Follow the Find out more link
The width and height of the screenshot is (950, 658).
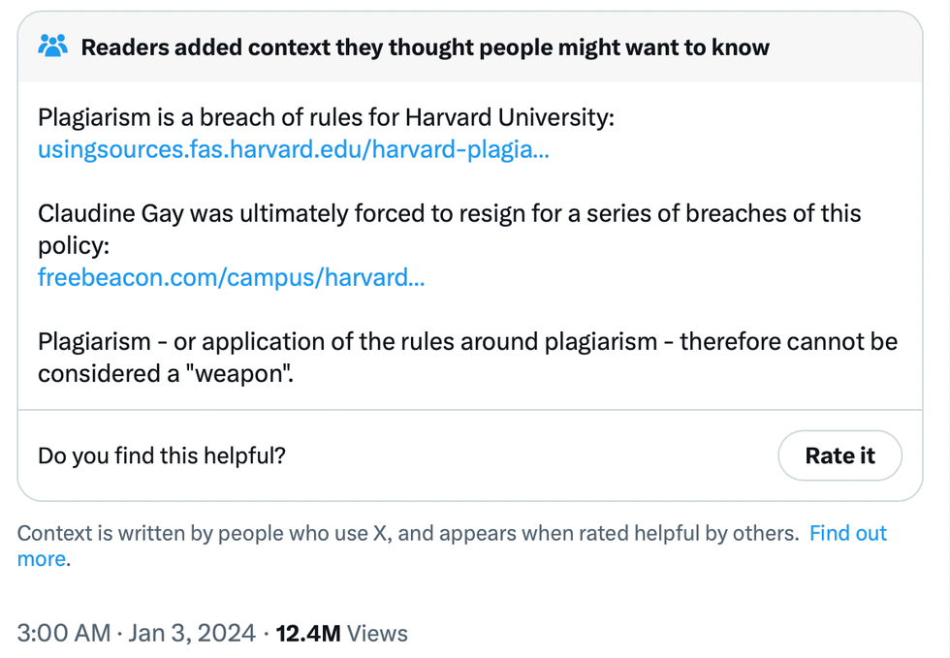coord(848,533)
